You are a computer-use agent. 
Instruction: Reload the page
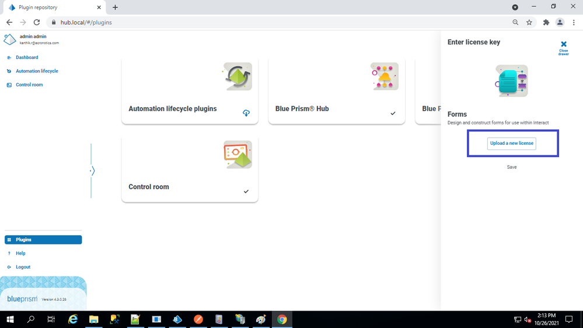[36, 22]
